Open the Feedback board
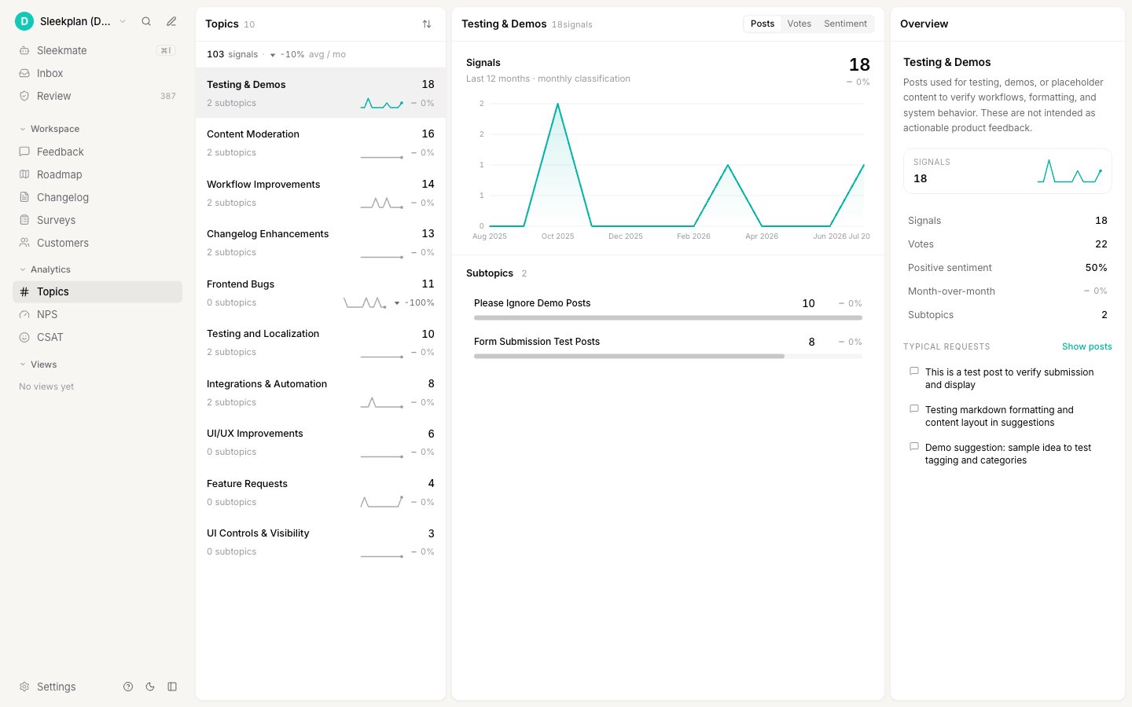The width and height of the screenshot is (1132, 707). [x=97, y=152]
